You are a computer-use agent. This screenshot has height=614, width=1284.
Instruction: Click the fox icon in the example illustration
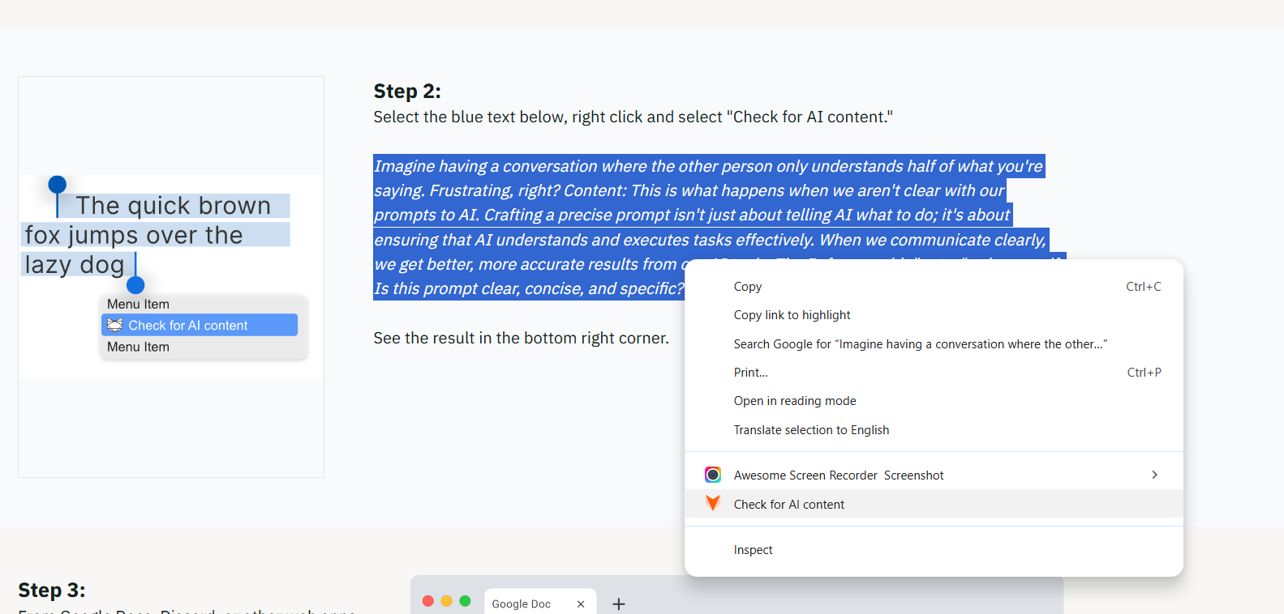pyautogui.click(x=115, y=325)
